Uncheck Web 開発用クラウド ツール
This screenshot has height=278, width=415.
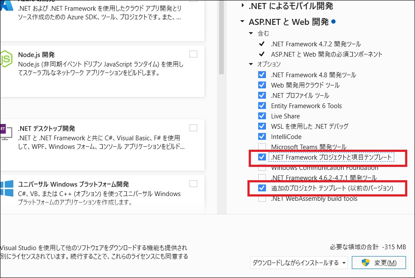tap(262, 85)
